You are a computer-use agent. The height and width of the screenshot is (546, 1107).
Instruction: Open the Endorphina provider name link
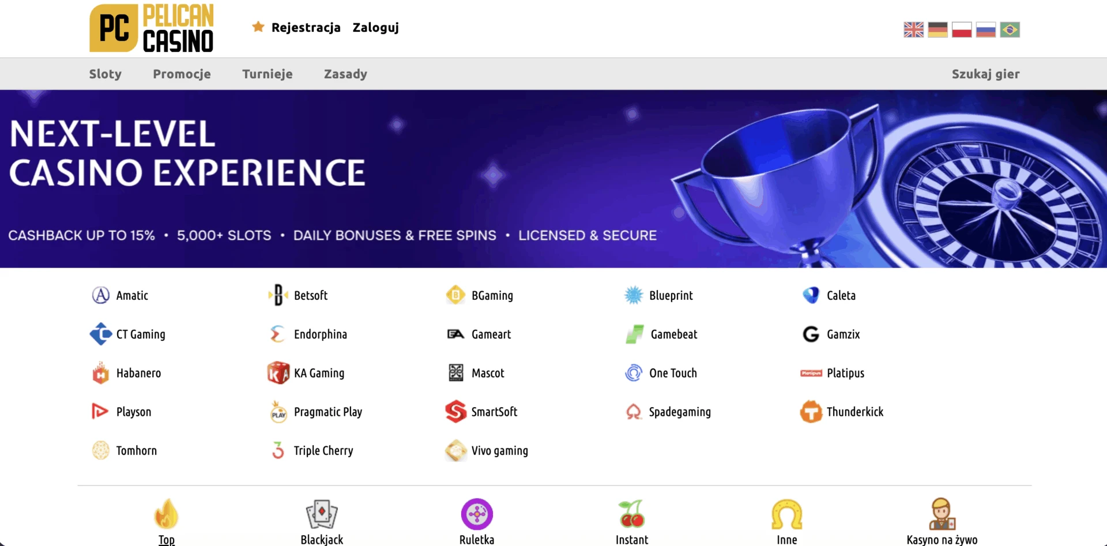(321, 334)
